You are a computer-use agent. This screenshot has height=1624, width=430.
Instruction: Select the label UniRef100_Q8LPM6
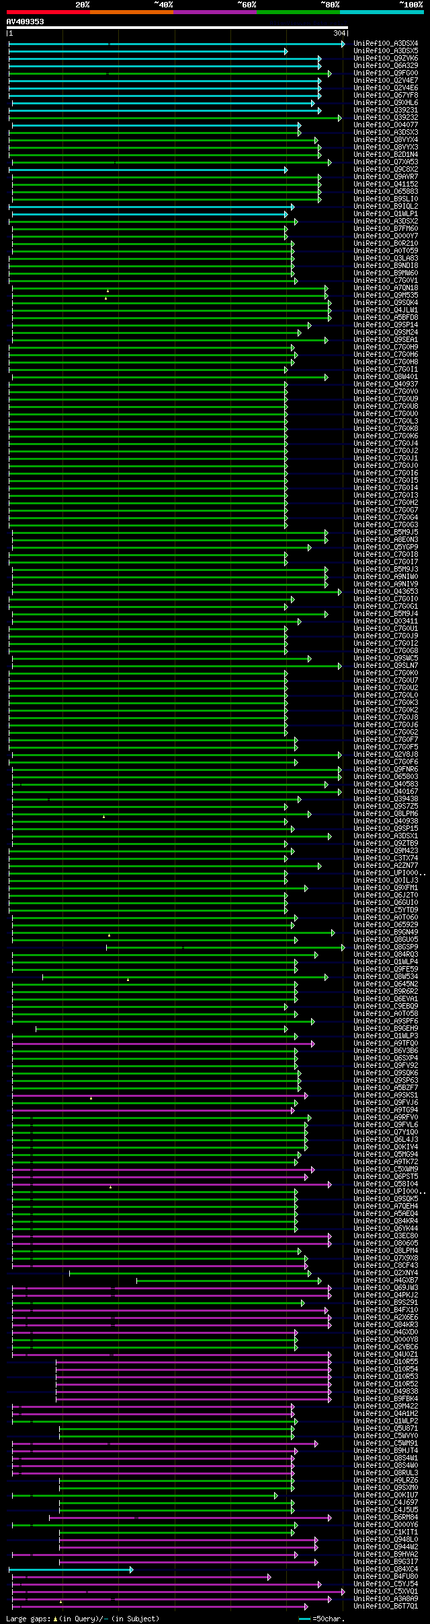pos(386,814)
